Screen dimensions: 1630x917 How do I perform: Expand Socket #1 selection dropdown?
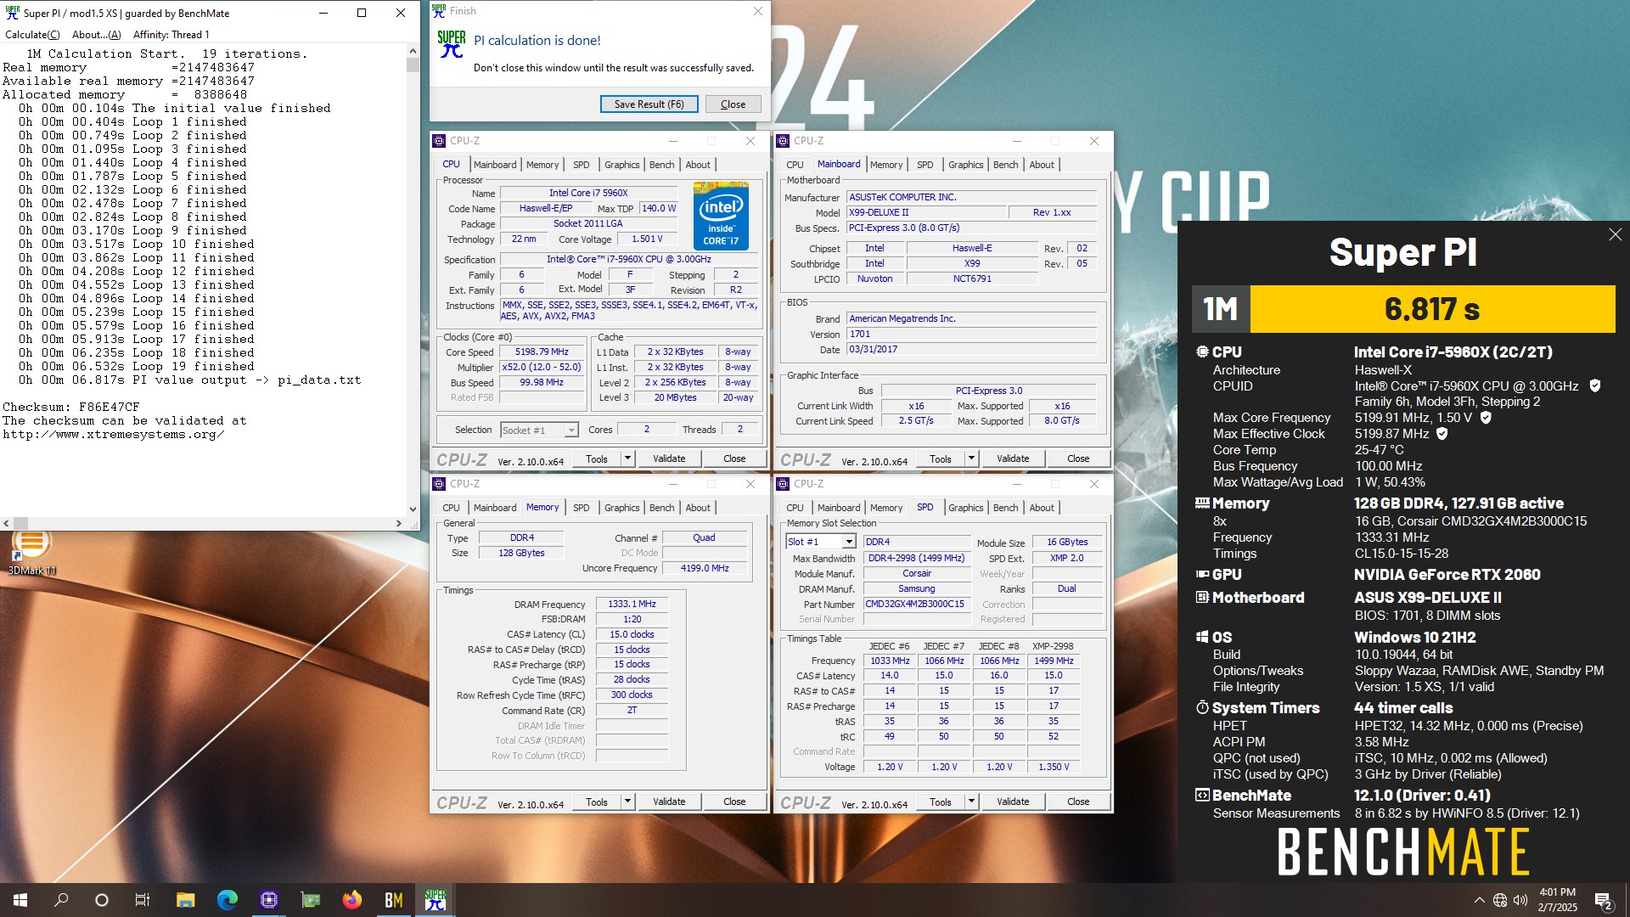(571, 430)
